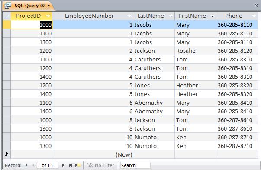Click the Record: label in navigation bar
The image size is (261, 170).
tap(13, 165)
